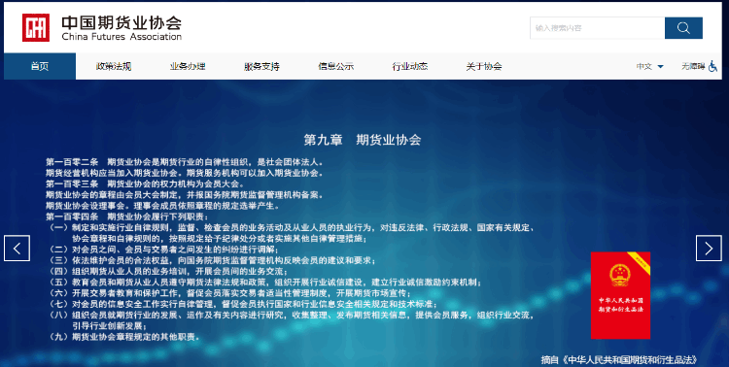Click inside the search input field
The height and width of the screenshot is (367, 729).
click(x=598, y=28)
